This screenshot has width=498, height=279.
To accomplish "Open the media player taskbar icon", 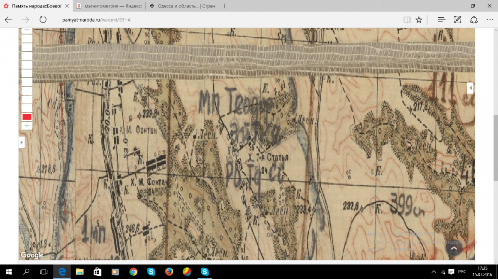I will [115, 272].
